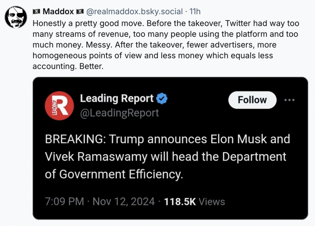The height and width of the screenshot is (226, 315).
Task: Click the pirate flag emoji after Maddox
Action: [x=80, y=12]
